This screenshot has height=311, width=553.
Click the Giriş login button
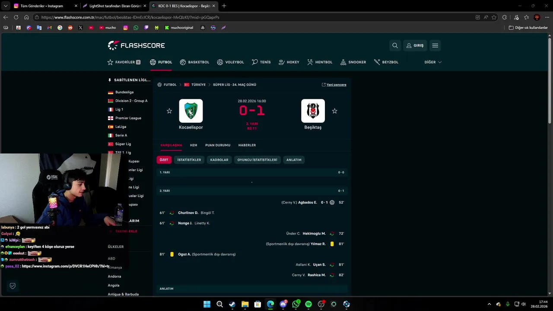pos(415,45)
